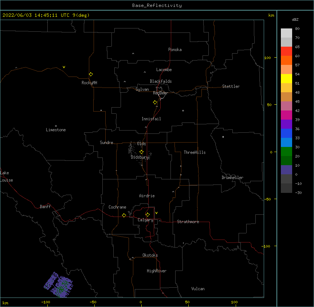Click the Sundre city label
The width and height of the screenshot is (314, 307).
tap(106, 143)
